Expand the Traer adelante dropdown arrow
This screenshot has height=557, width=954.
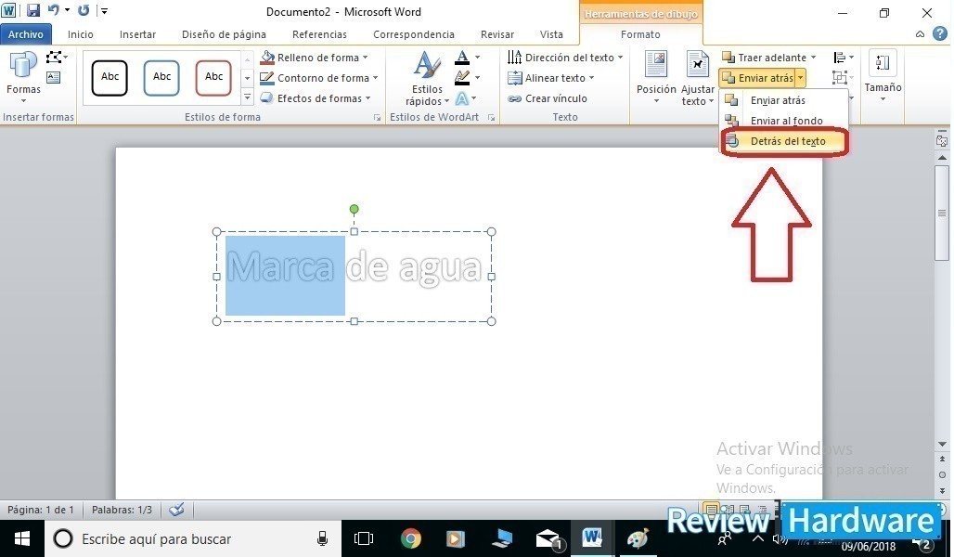click(x=814, y=58)
